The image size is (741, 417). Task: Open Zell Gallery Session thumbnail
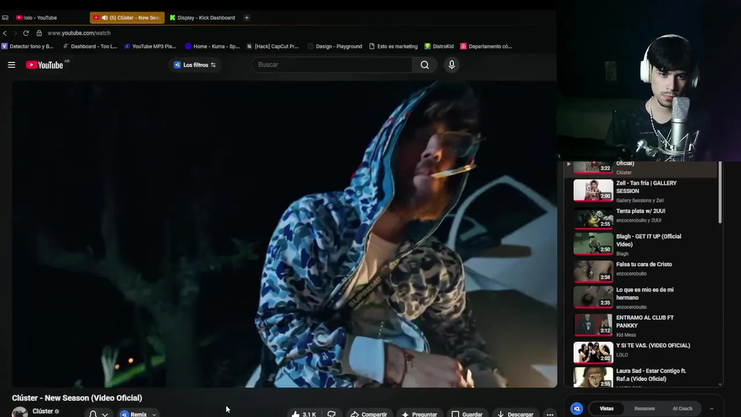click(593, 190)
